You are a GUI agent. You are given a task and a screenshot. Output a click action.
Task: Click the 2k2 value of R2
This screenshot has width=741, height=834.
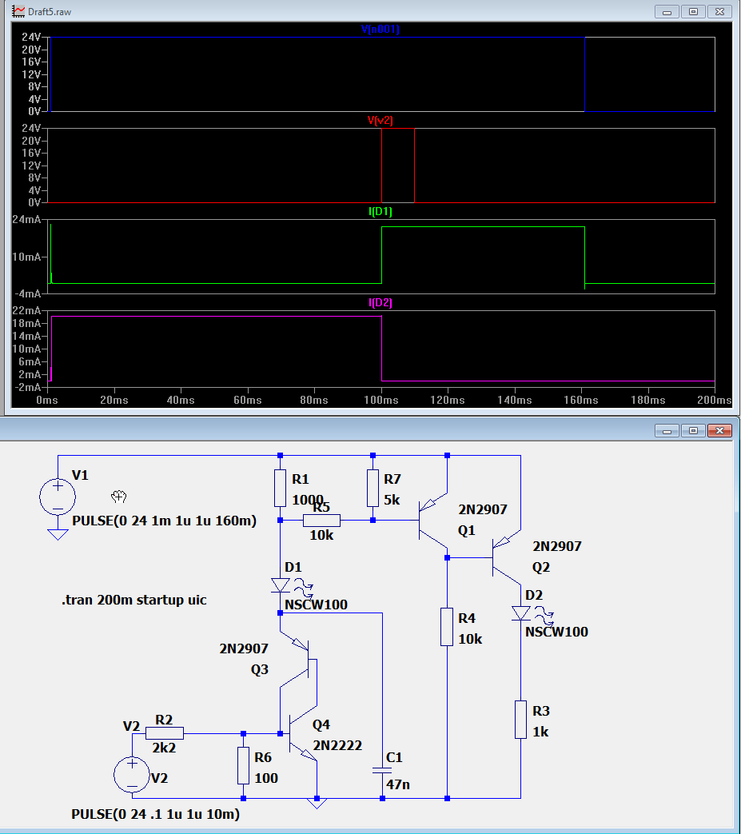164,748
